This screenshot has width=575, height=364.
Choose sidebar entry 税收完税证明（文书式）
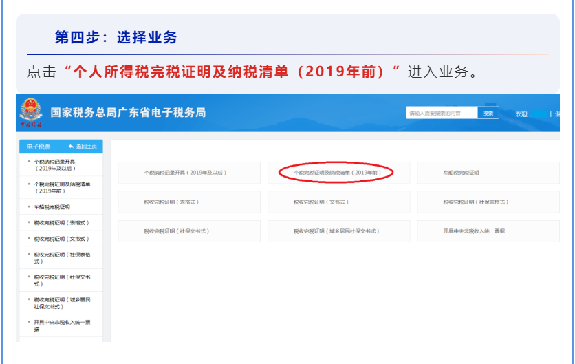(x=62, y=239)
